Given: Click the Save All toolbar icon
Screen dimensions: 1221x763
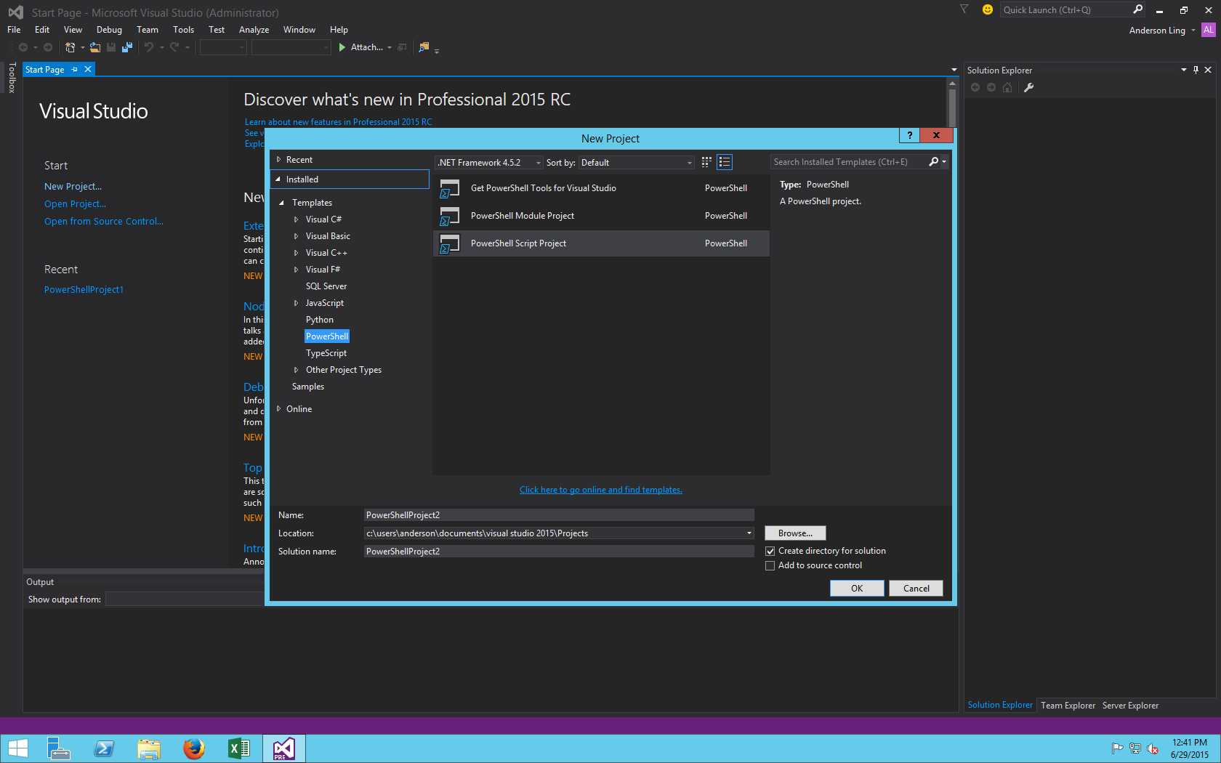Looking at the screenshot, I should pos(126,47).
